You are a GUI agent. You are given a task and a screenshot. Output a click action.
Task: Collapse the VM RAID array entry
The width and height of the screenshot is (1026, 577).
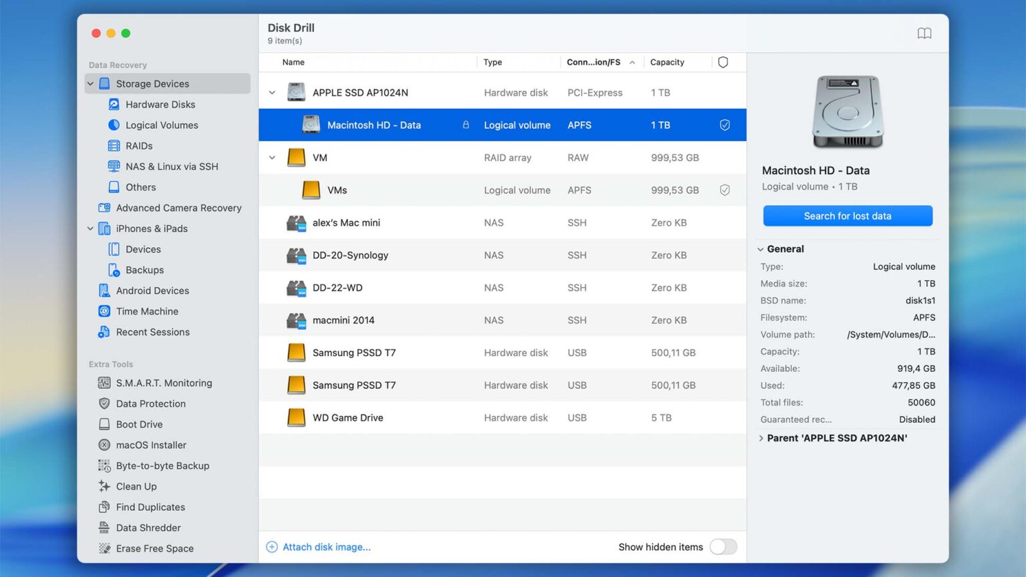(x=272, y=158)
